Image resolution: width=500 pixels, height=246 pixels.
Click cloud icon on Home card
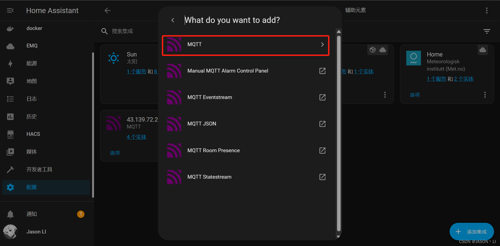[x=483, y=50]
